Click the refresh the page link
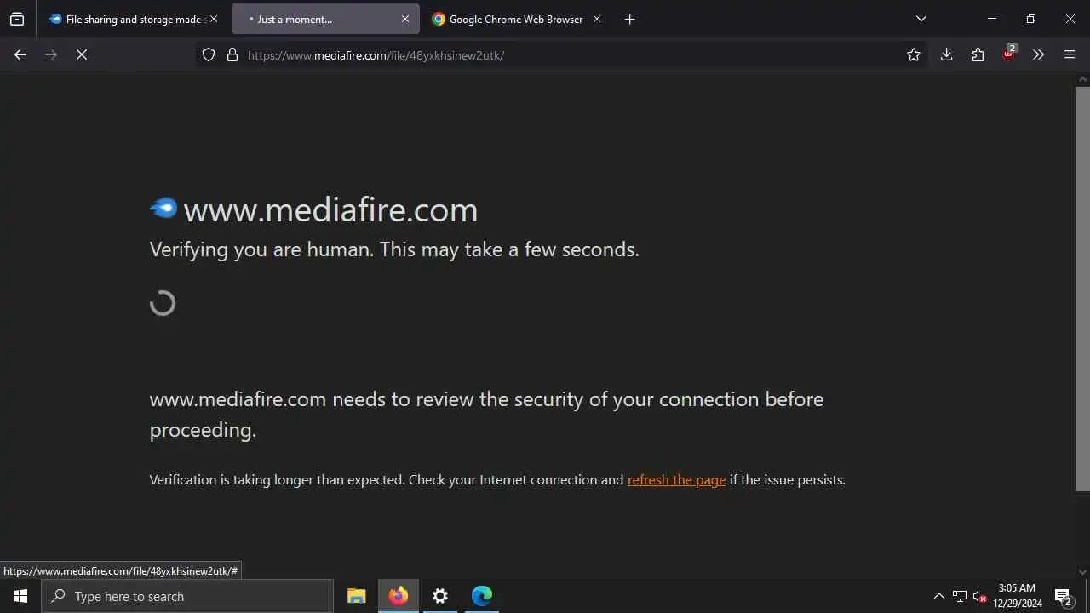This screenshot has width=1090, height=613. (x=676, y=479)
